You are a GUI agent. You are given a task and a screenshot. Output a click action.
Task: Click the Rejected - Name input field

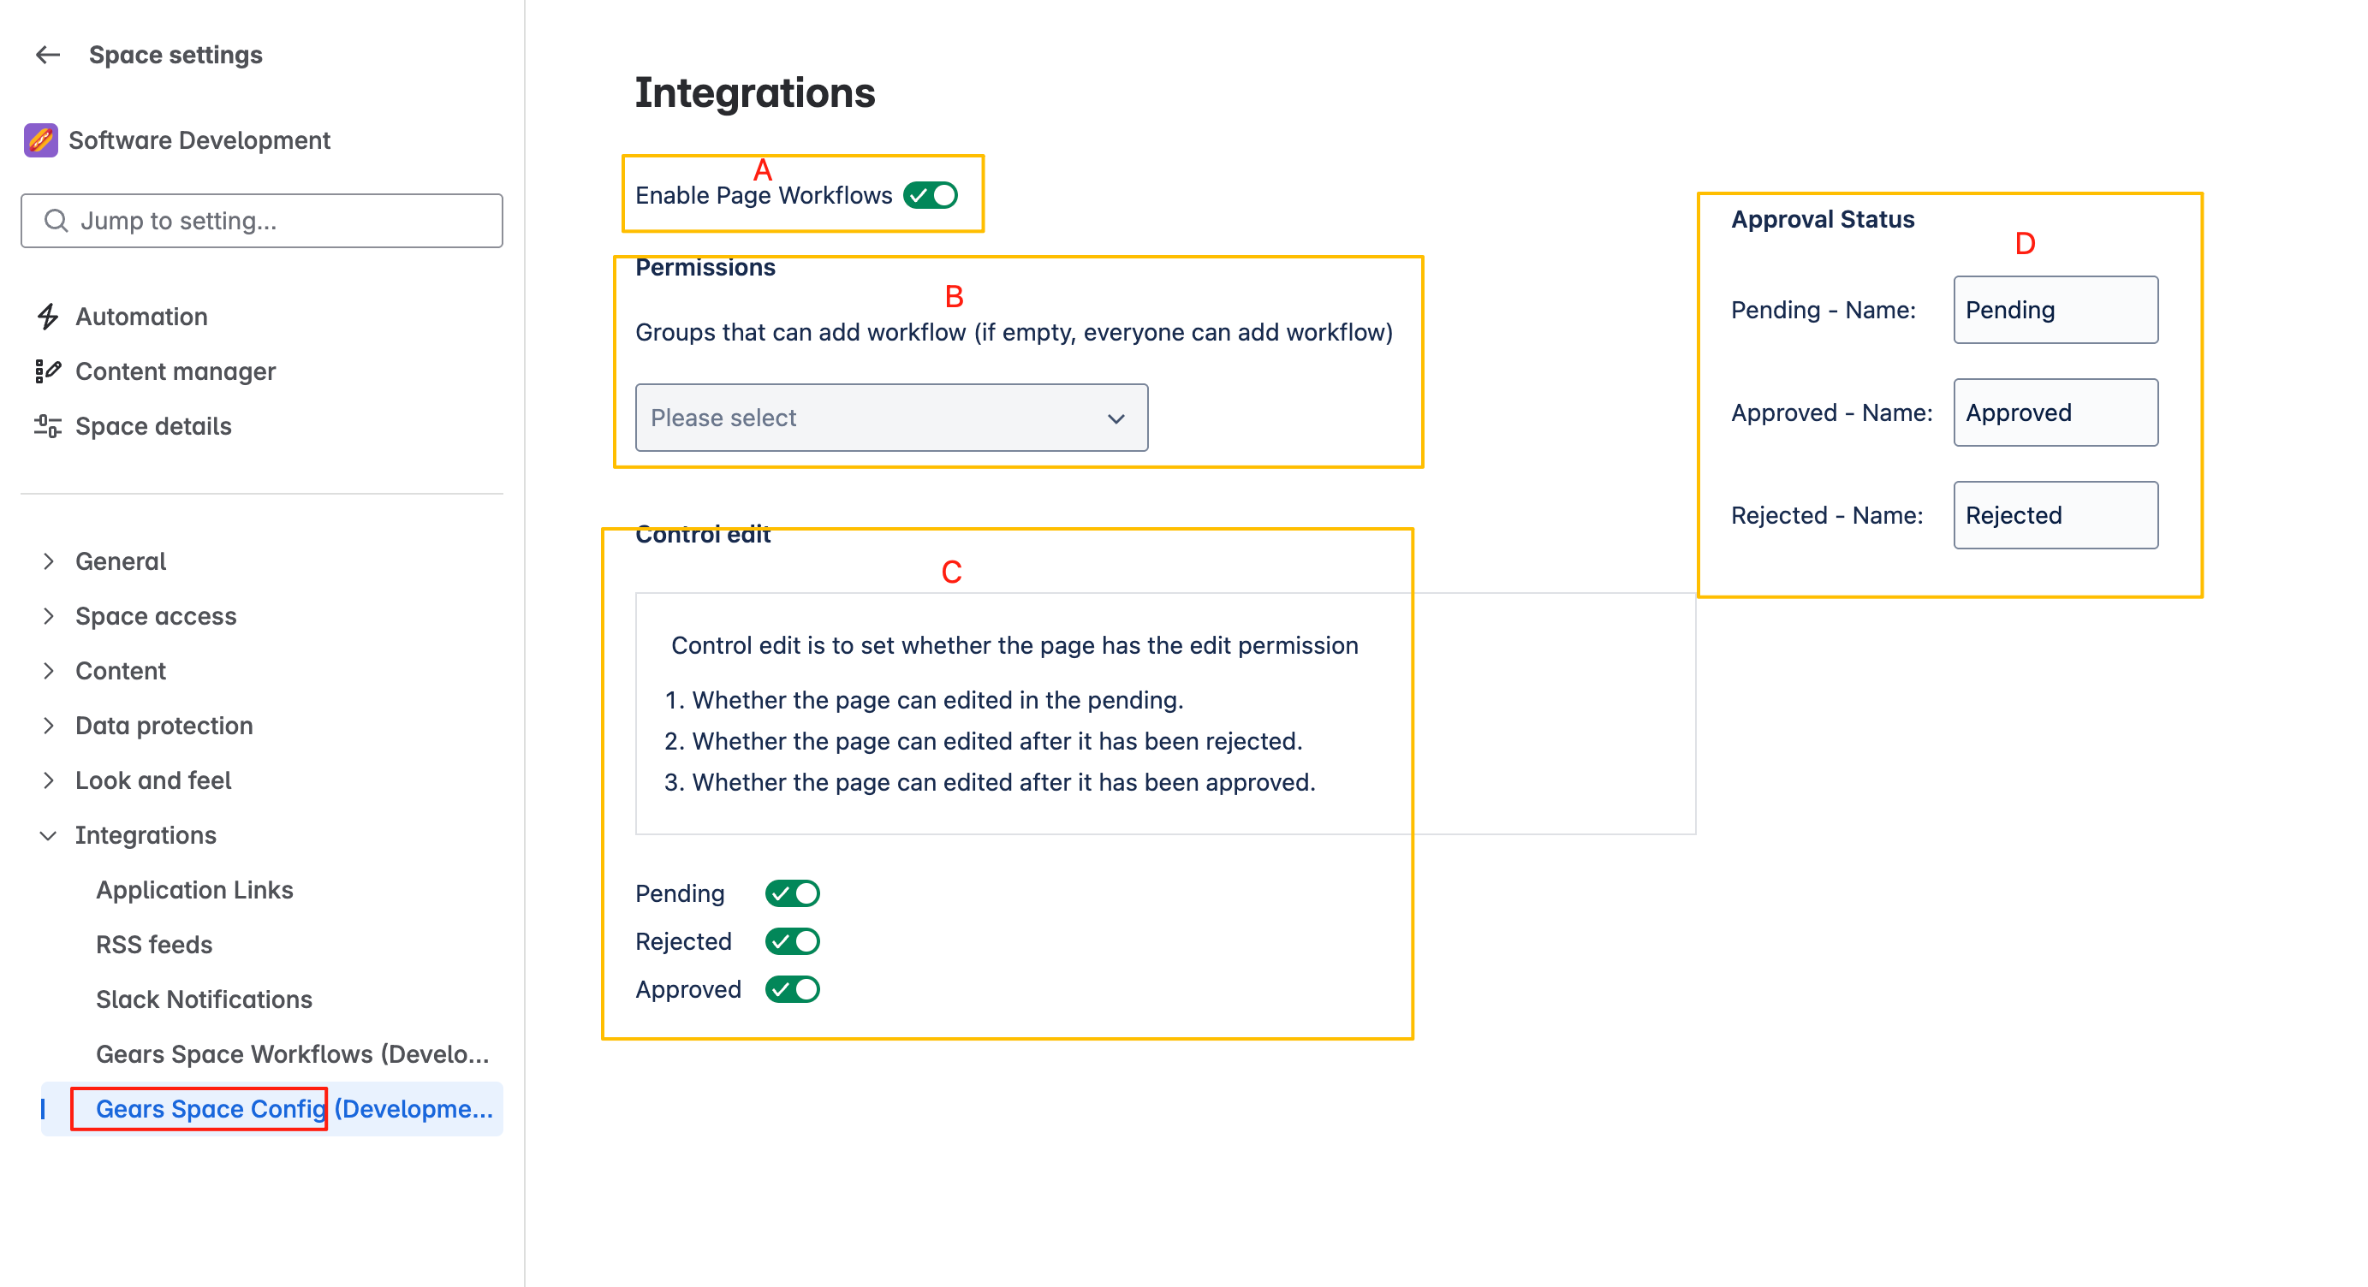pyautogui.click(x=2056, y=516)
